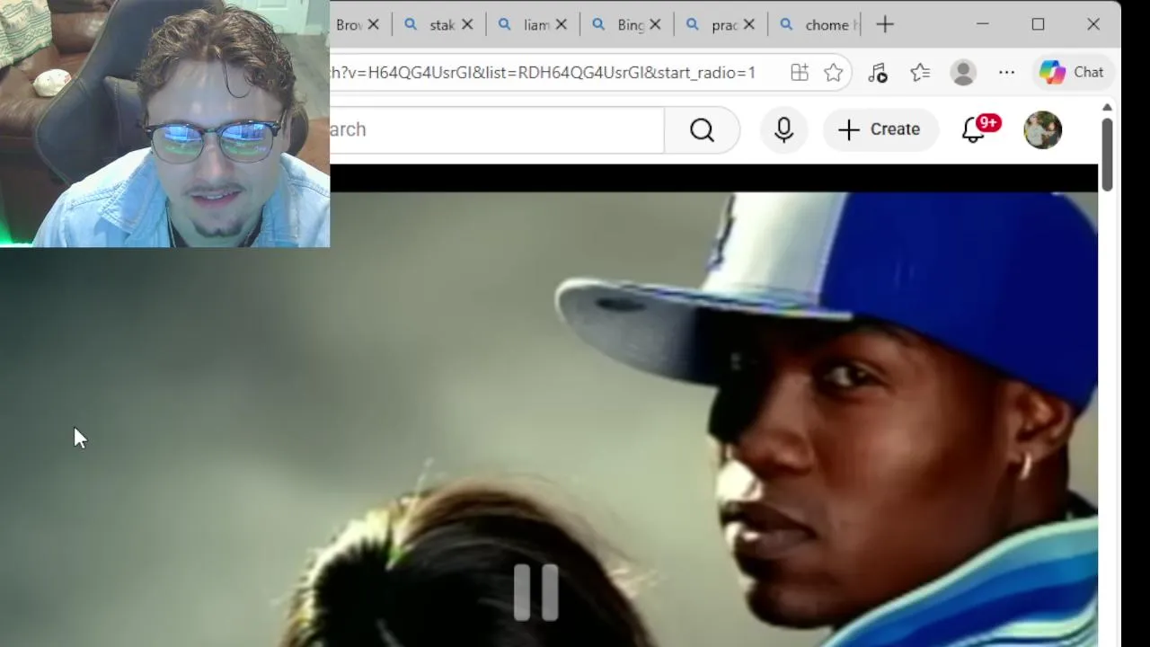This screenshot has height=647, width=1150.
Task: Open the browser Favorites list icon
Action: (920, 73)
